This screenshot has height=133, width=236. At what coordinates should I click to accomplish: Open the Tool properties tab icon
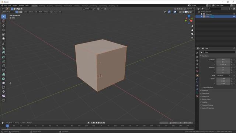197,53
